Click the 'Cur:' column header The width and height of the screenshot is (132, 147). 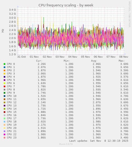point(39,61)
